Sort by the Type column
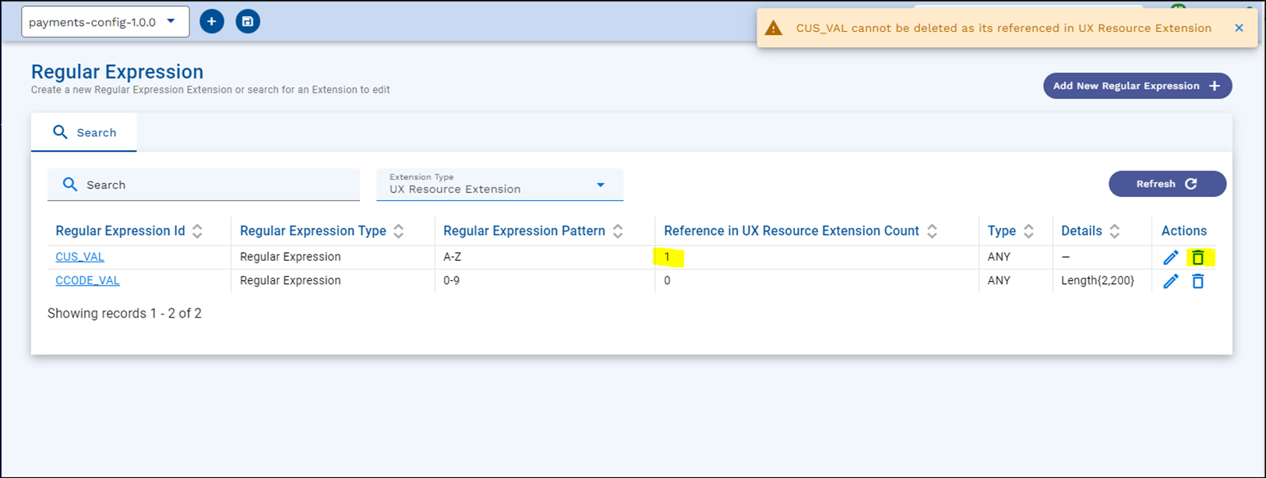Viewport: 1266px width, 478px height. (x=1028, y=231)
